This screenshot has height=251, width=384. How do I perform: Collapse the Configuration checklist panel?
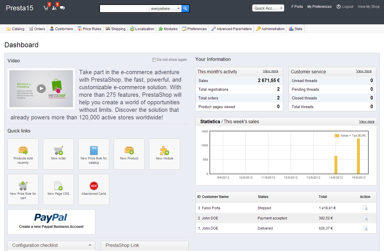point(90,245)
